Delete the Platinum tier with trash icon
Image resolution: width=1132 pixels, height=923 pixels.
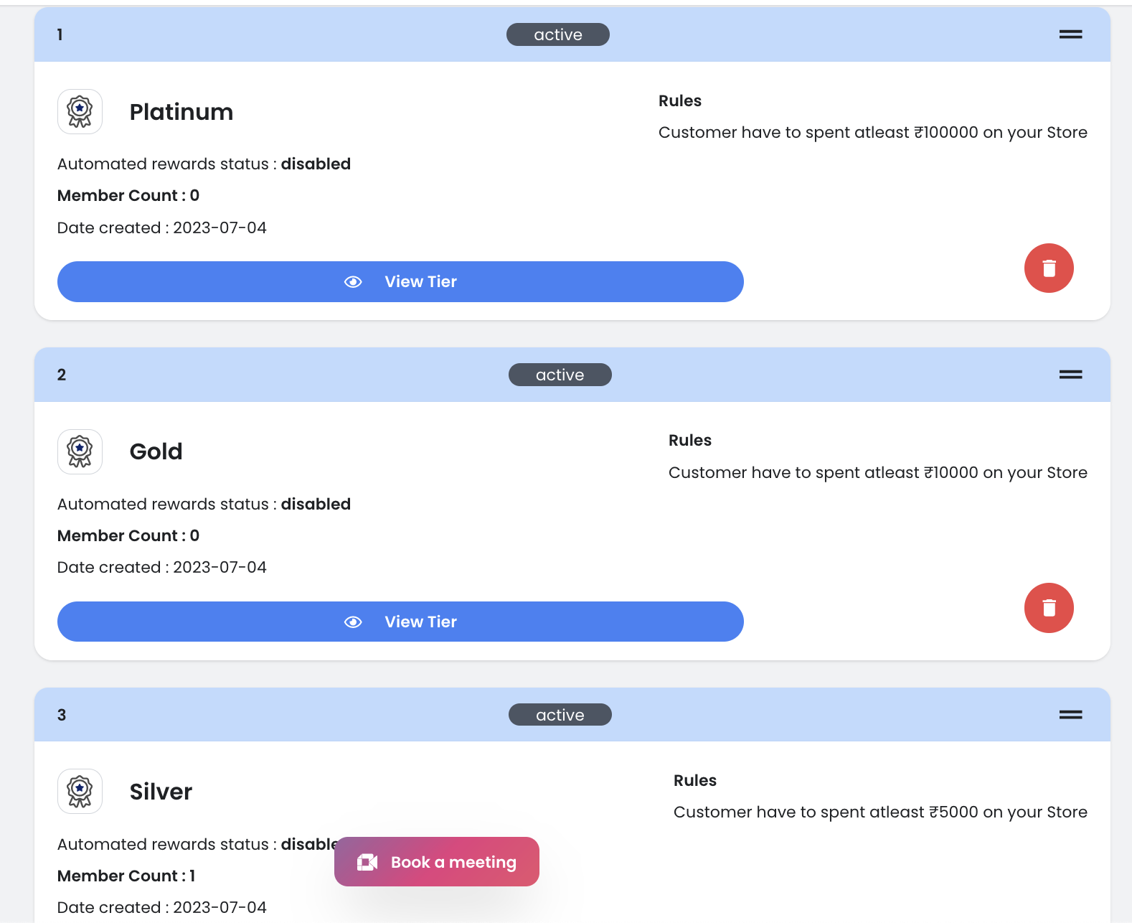click(1048, 268)
